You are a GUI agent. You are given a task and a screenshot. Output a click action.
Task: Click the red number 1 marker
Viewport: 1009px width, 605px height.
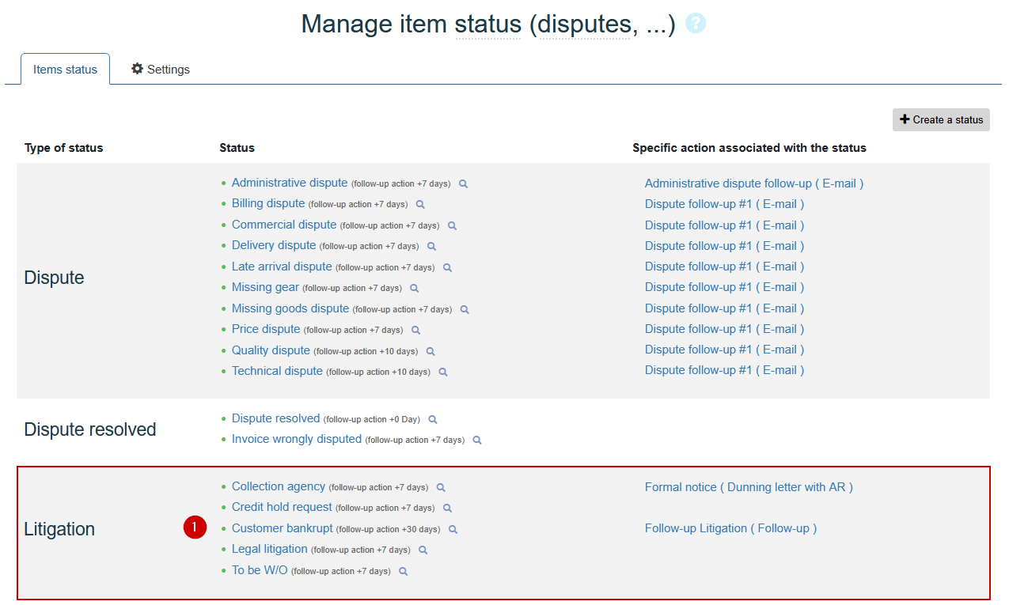click(195, 527)
